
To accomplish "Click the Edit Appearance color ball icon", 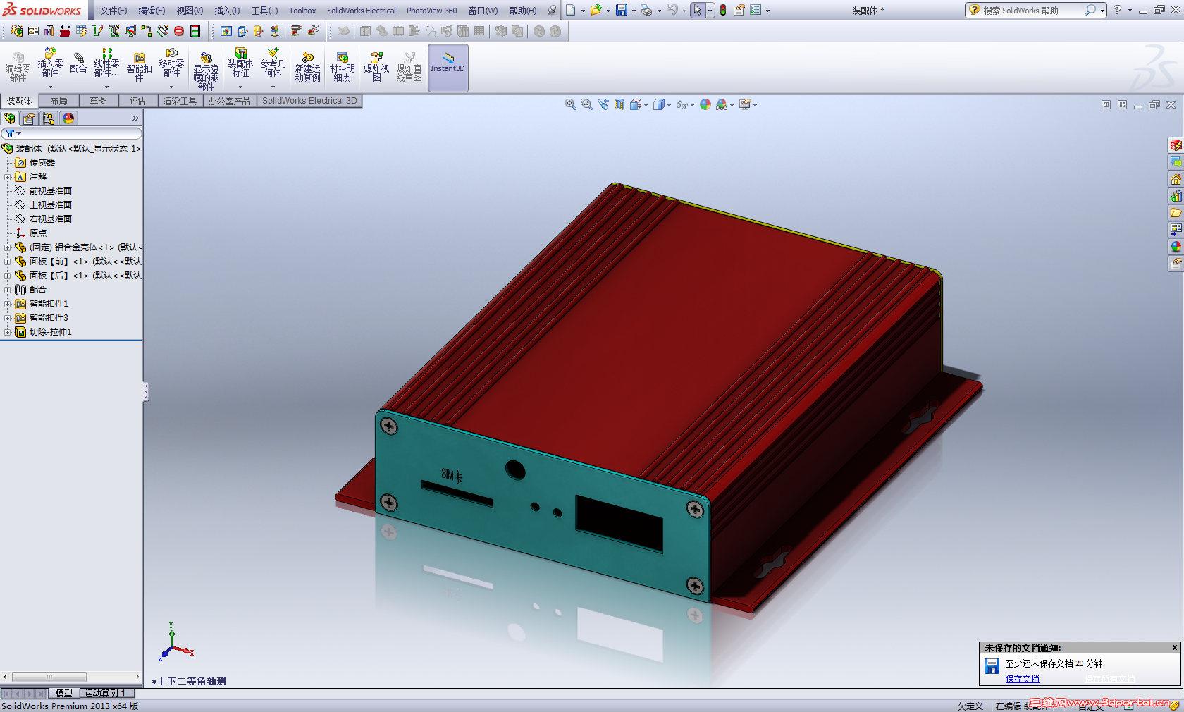I will (x=705, y=104).
